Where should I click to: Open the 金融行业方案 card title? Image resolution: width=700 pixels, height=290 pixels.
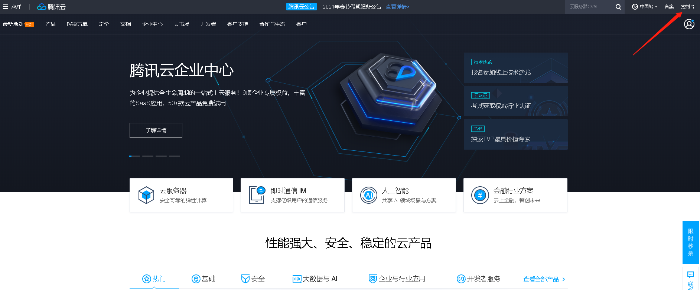coord(514,191)
